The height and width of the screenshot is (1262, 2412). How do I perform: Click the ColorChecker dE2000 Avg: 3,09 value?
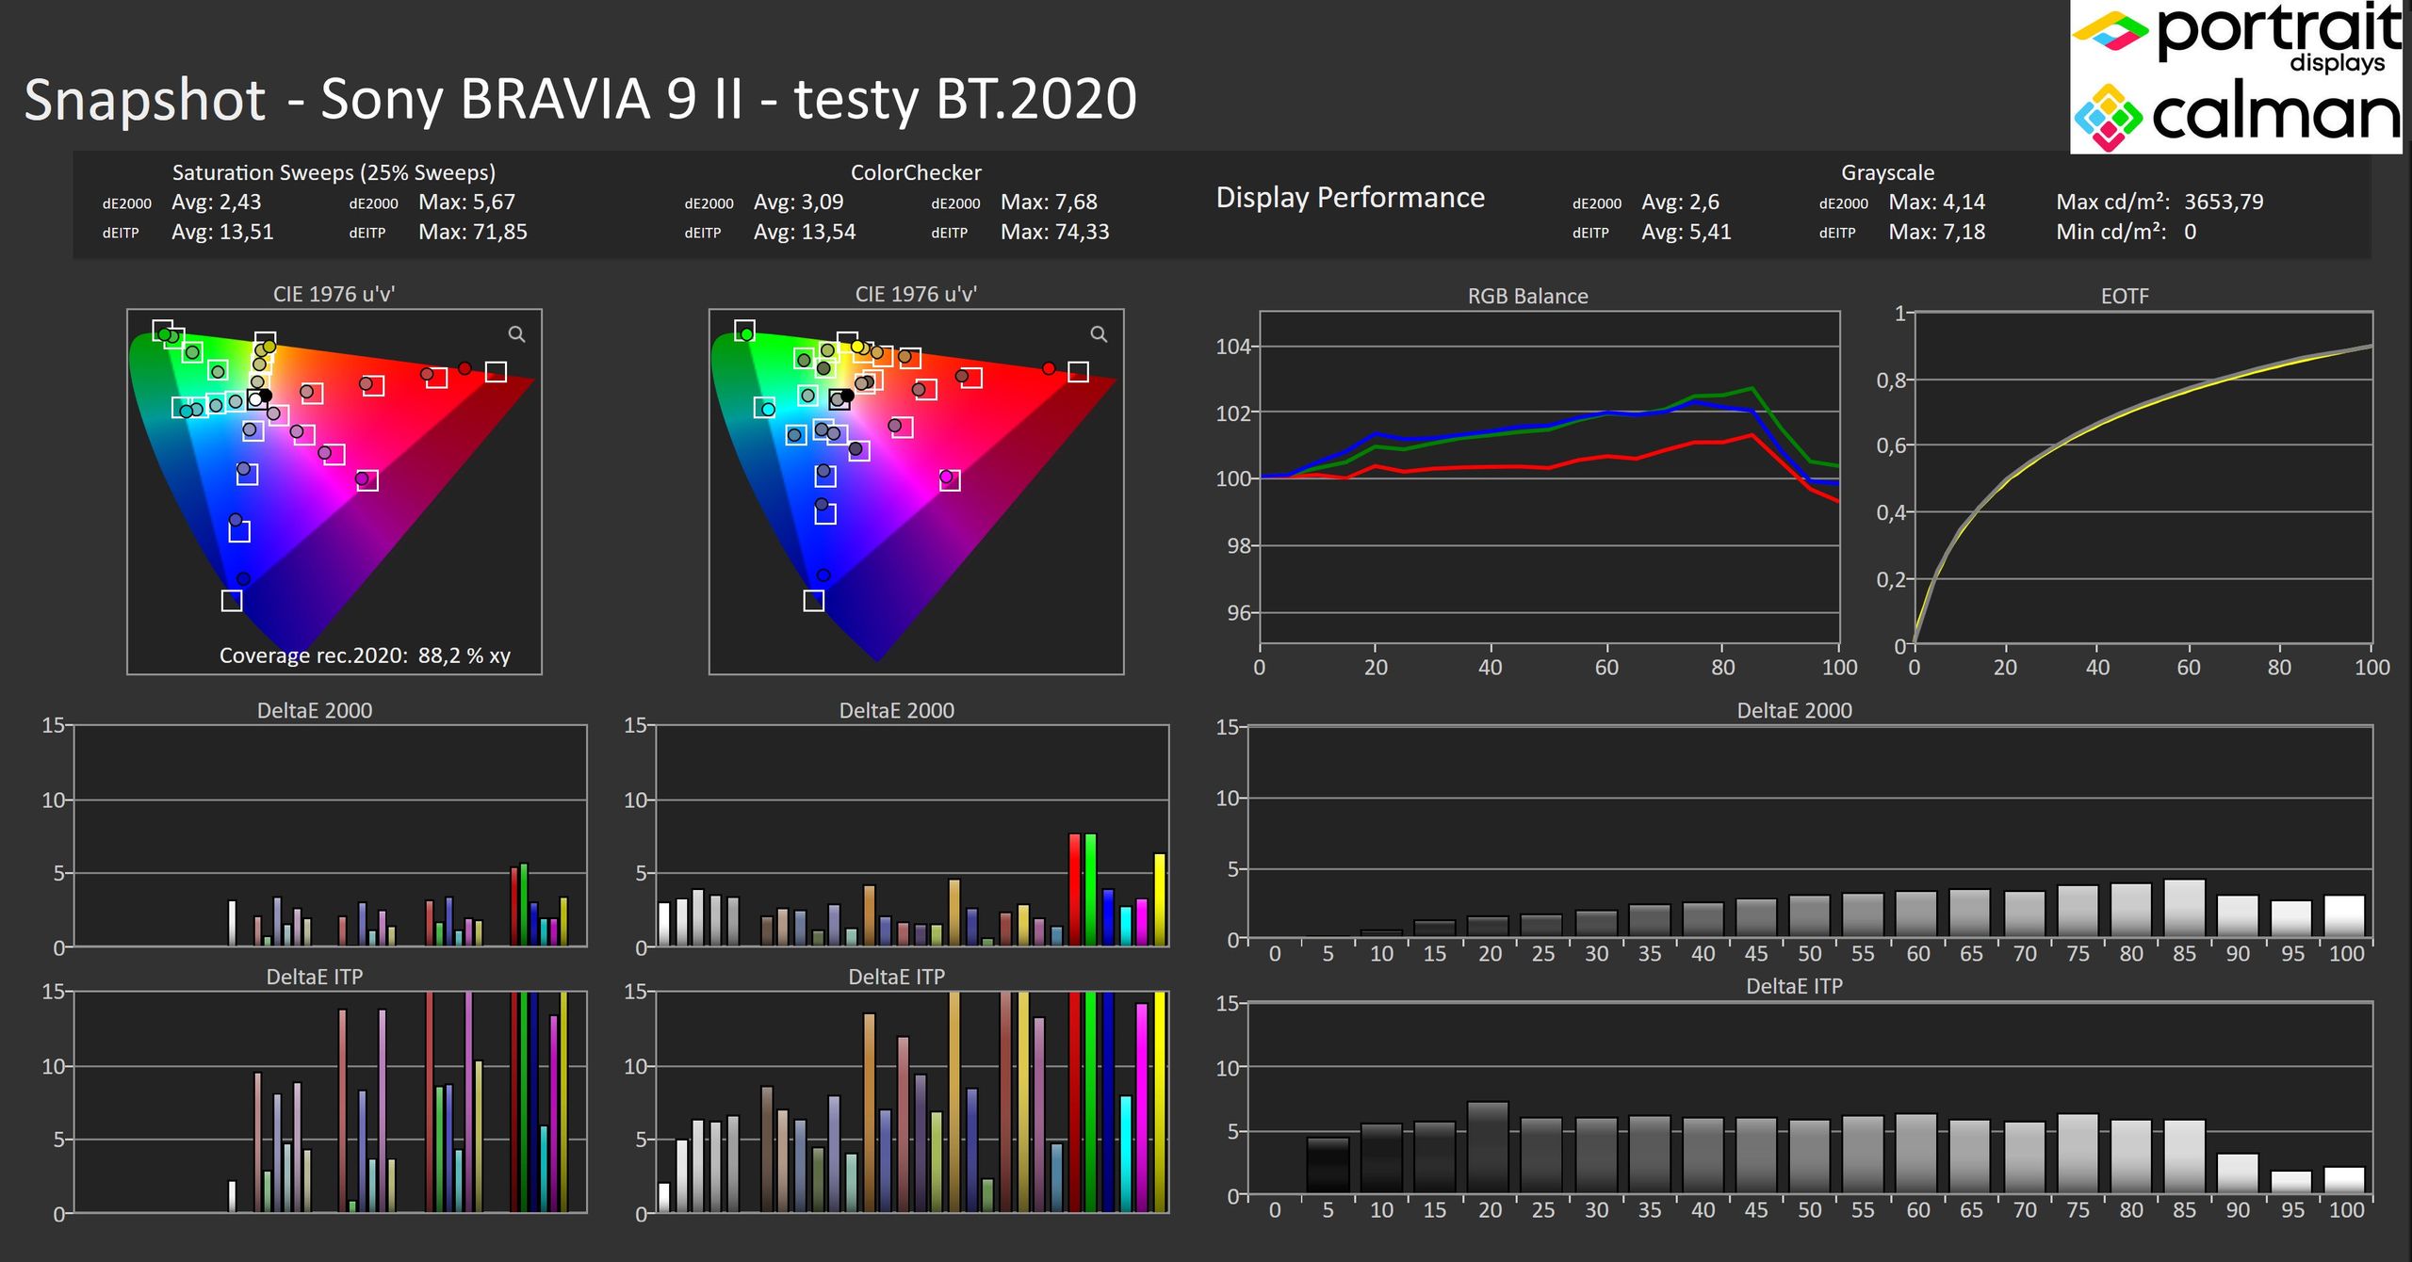[798, 202]
